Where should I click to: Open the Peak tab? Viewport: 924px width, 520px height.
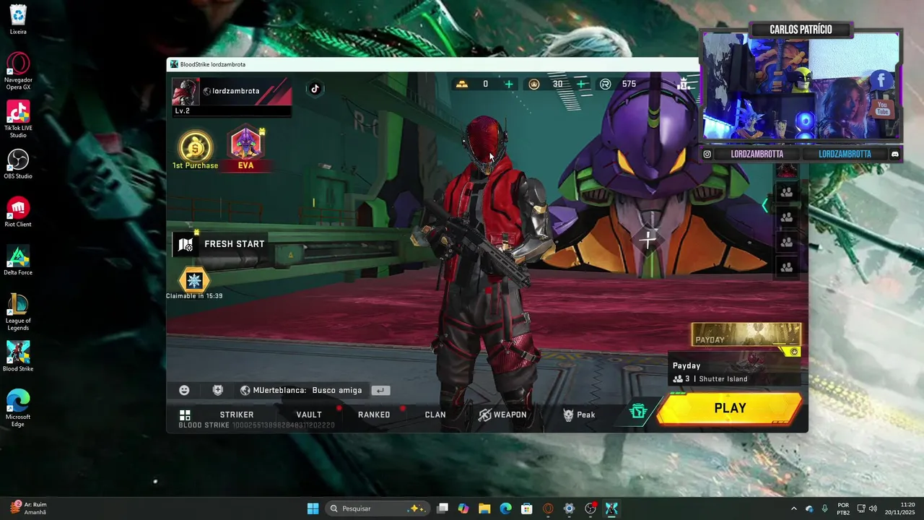click(x=580, y=415)
